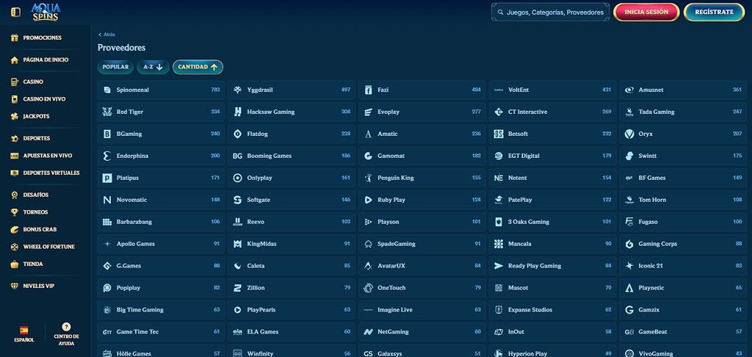Open the VoltEnt provider card
Image resolution: width=752 pixels, height=357 pixels.
coord(552,90)
